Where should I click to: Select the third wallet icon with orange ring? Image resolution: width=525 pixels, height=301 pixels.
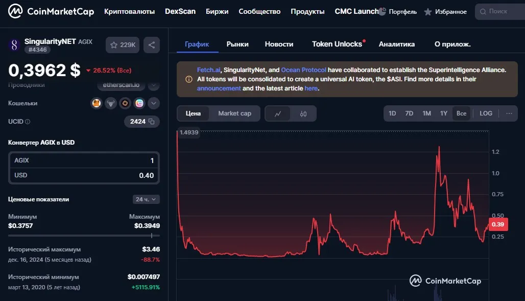click(x=125, y=103)
